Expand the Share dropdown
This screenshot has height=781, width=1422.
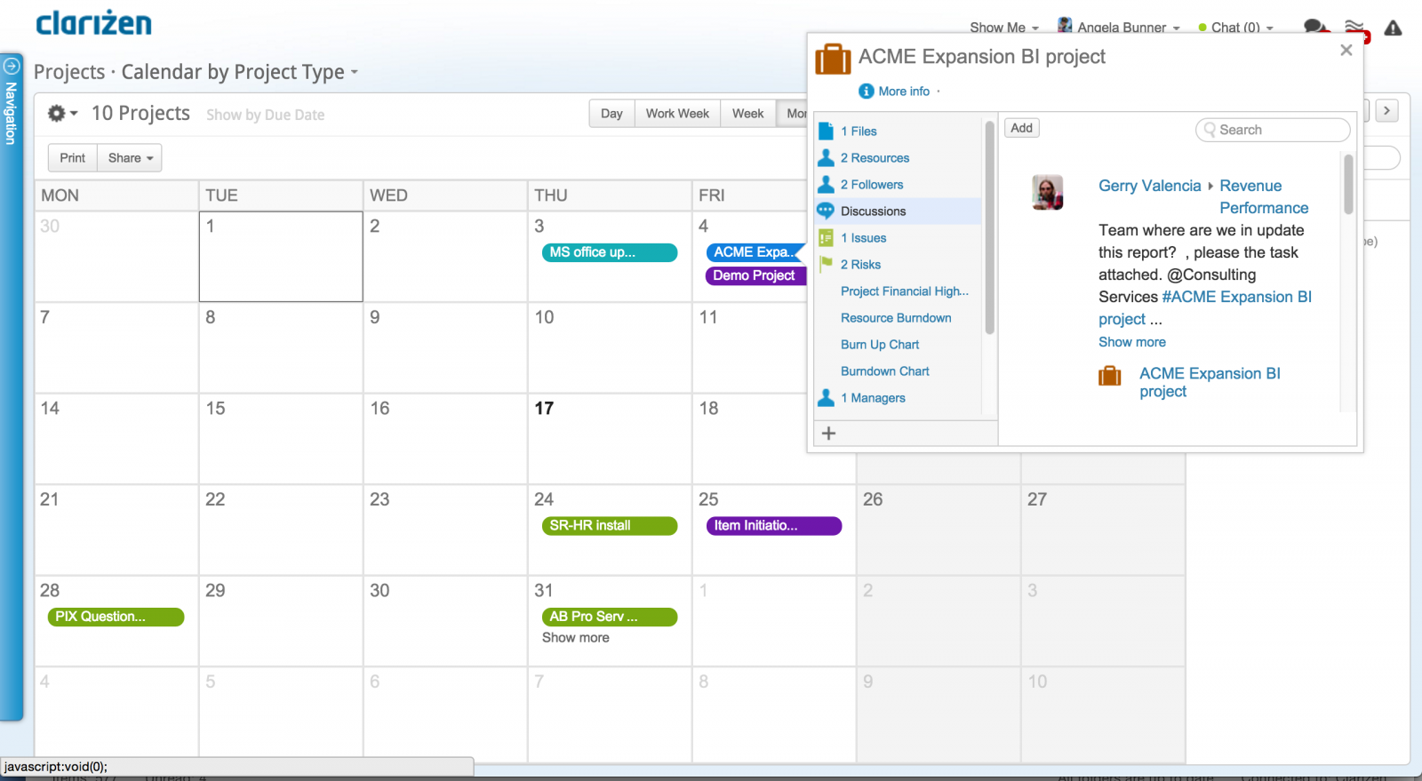click(130, 158)
